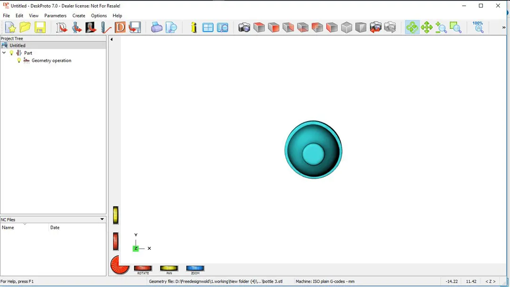Click the blue ZOOM thumbwheel
The image size is (510, 287).
pos(195,269)
